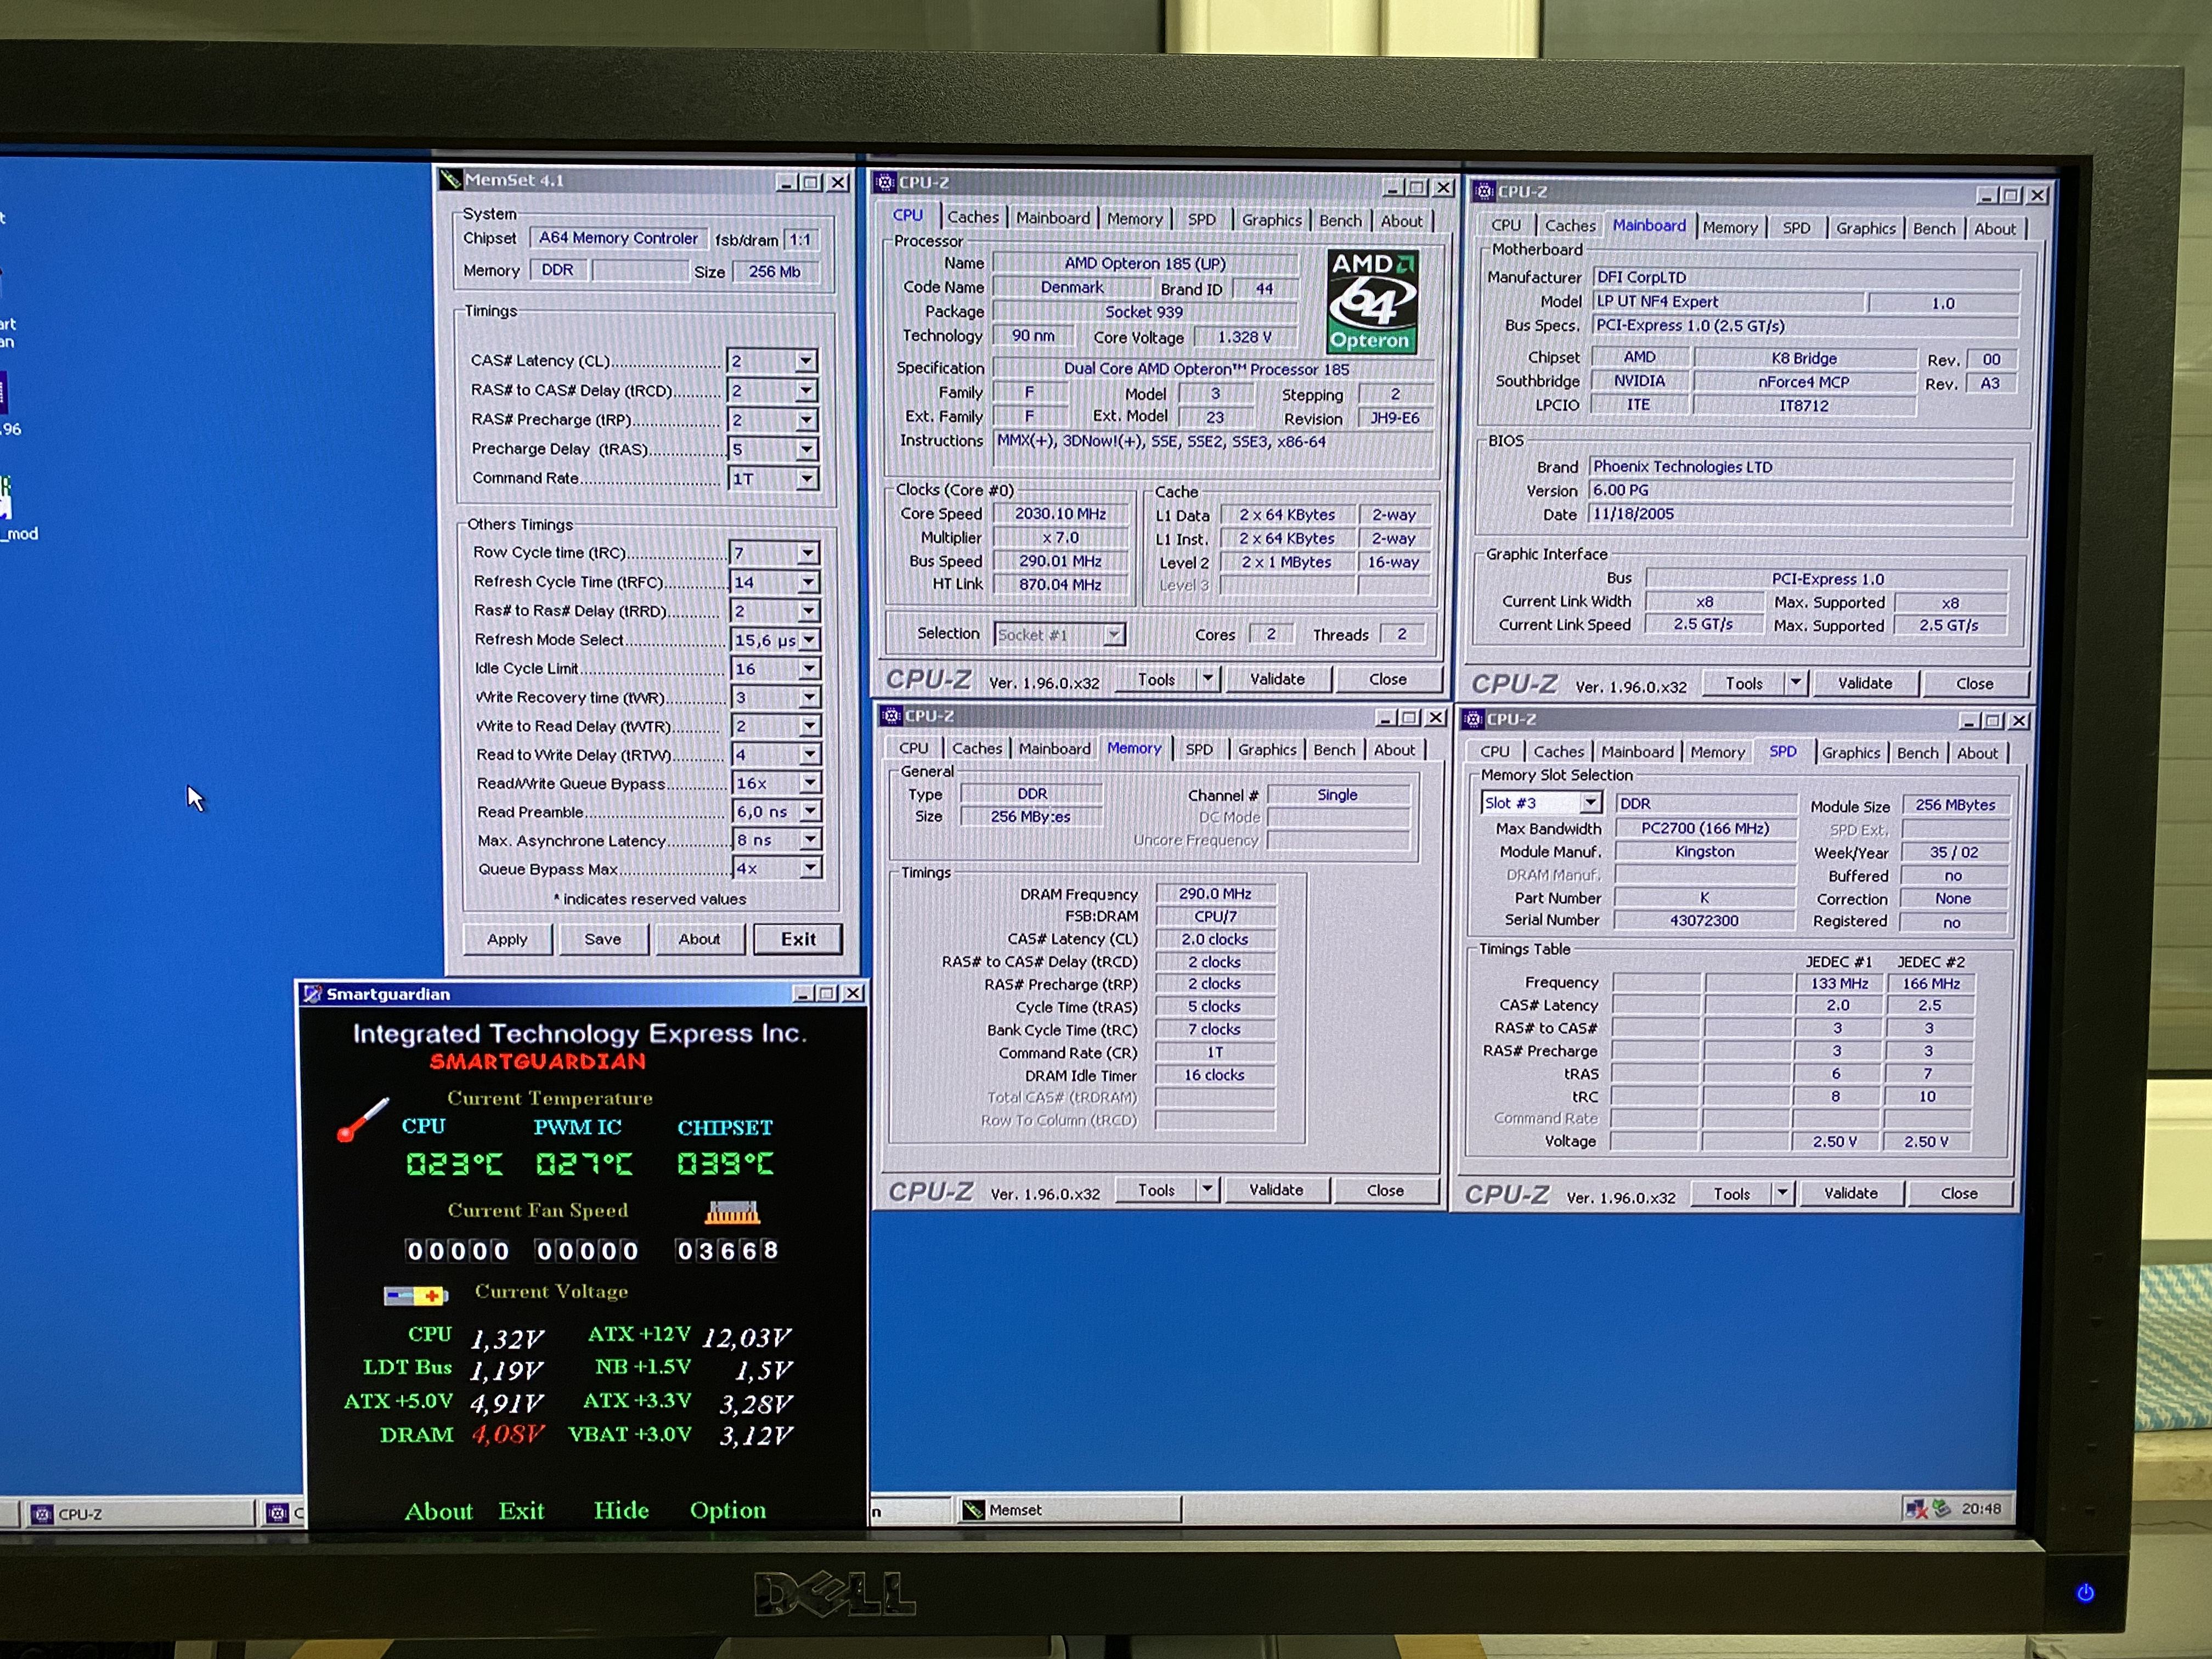
Task: Open the CAS# Latency (CL) dropdown
Action: pos(806,361)
